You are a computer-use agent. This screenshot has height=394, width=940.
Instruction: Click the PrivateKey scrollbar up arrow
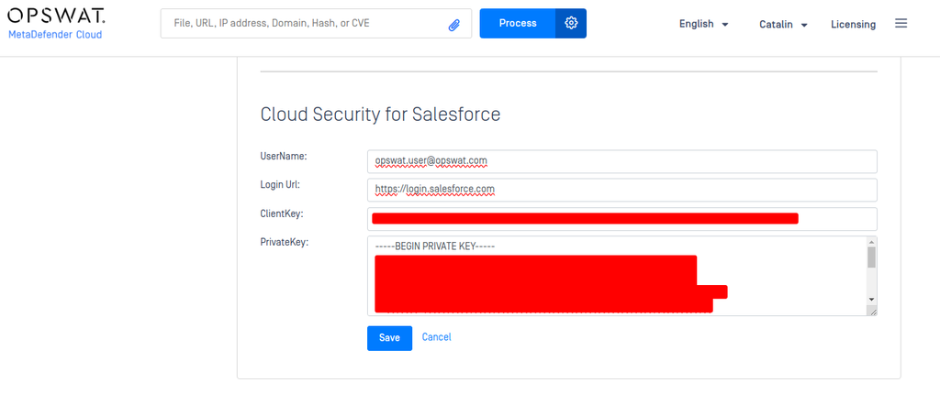pos(871,243)
